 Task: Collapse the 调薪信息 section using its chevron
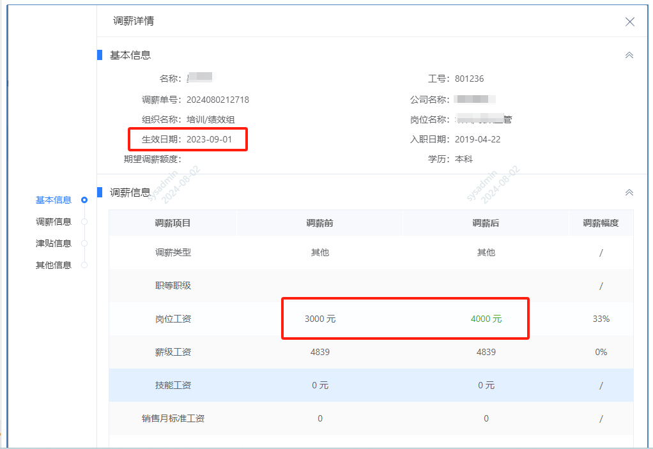629,192
